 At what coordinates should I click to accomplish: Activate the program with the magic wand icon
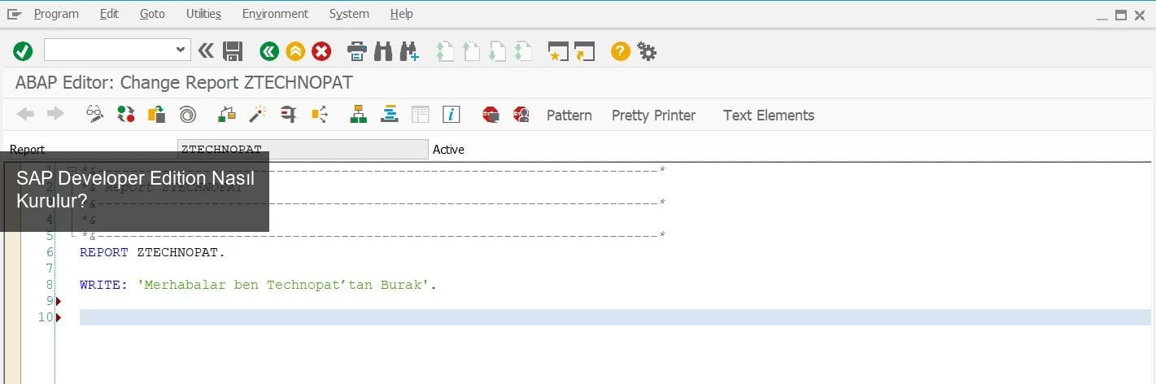258,115
